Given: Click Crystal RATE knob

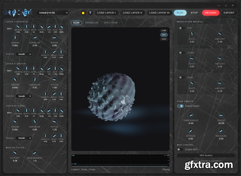Looking at the screenshot, I should click(192, 58).
